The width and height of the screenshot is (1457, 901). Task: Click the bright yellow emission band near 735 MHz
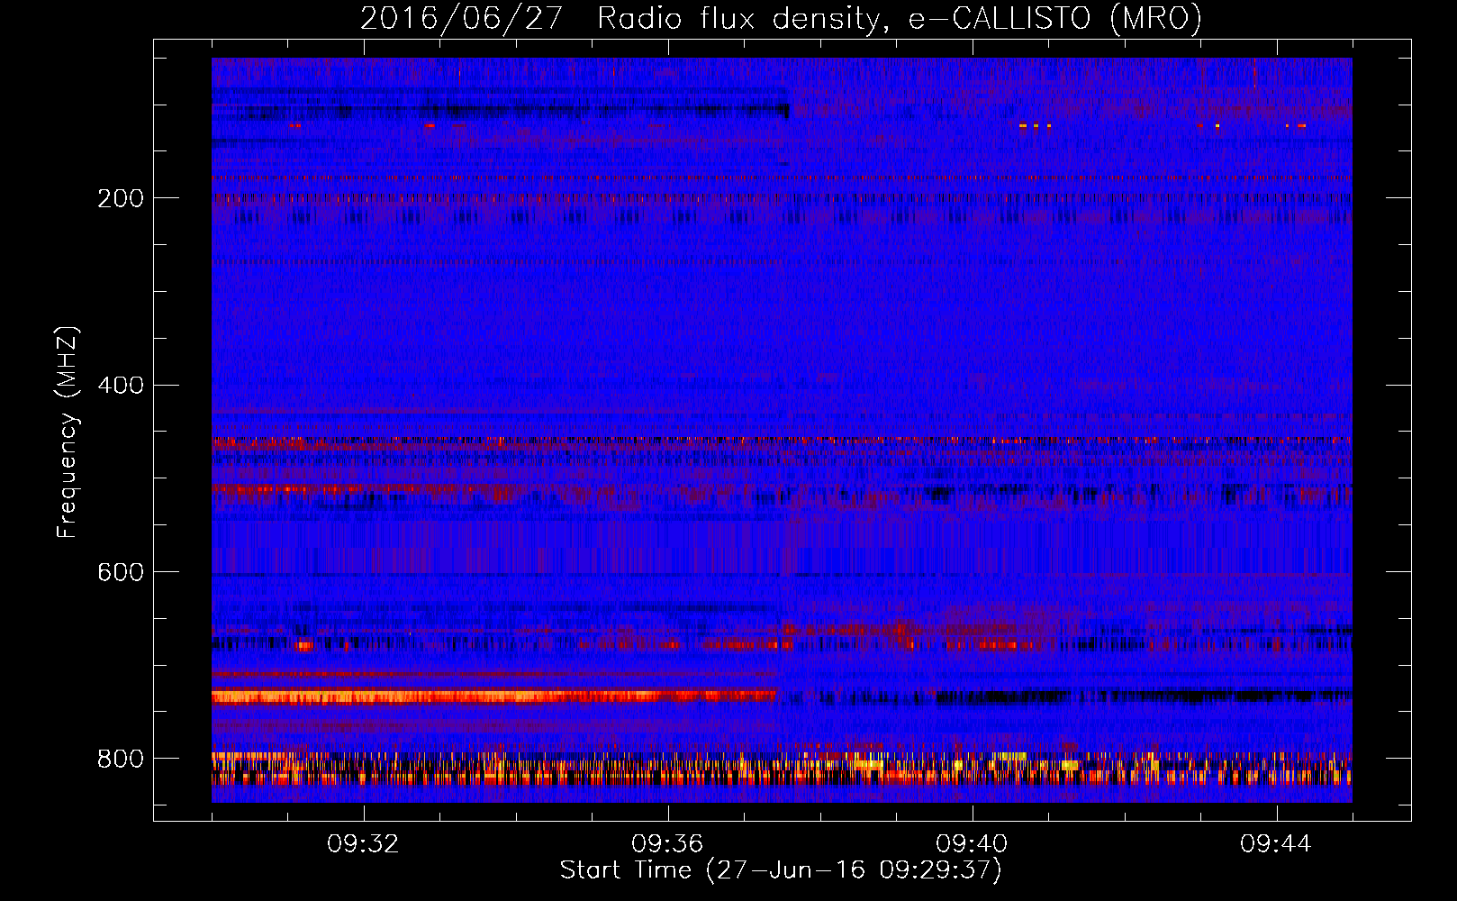coord(493,696)
